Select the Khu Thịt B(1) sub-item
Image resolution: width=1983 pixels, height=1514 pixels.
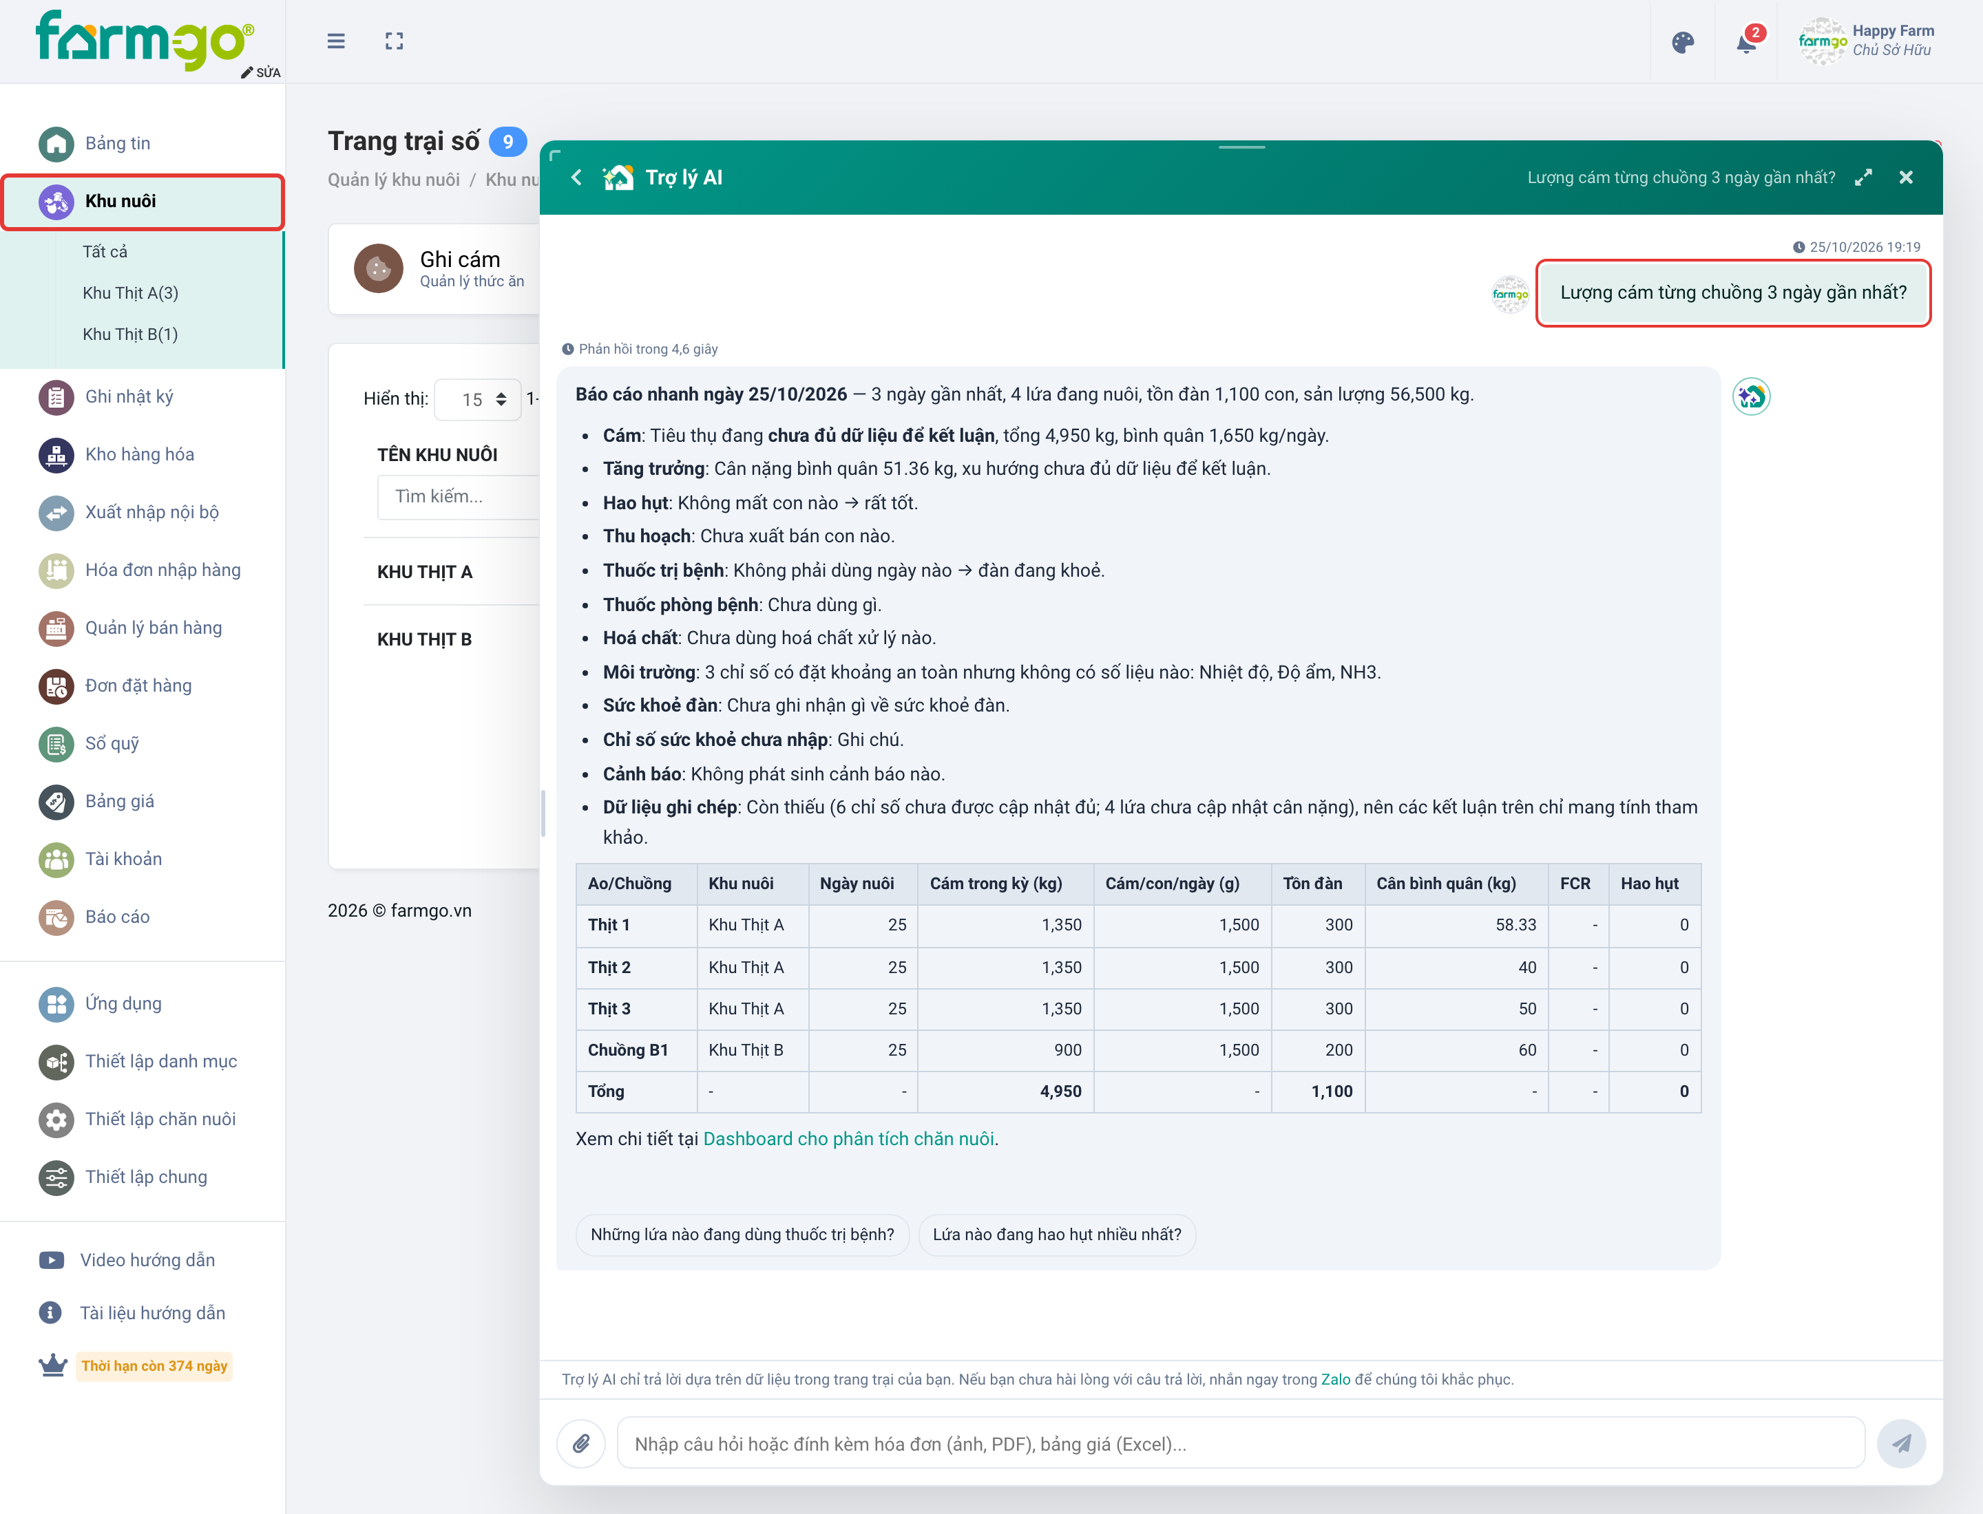pos(131,334)
